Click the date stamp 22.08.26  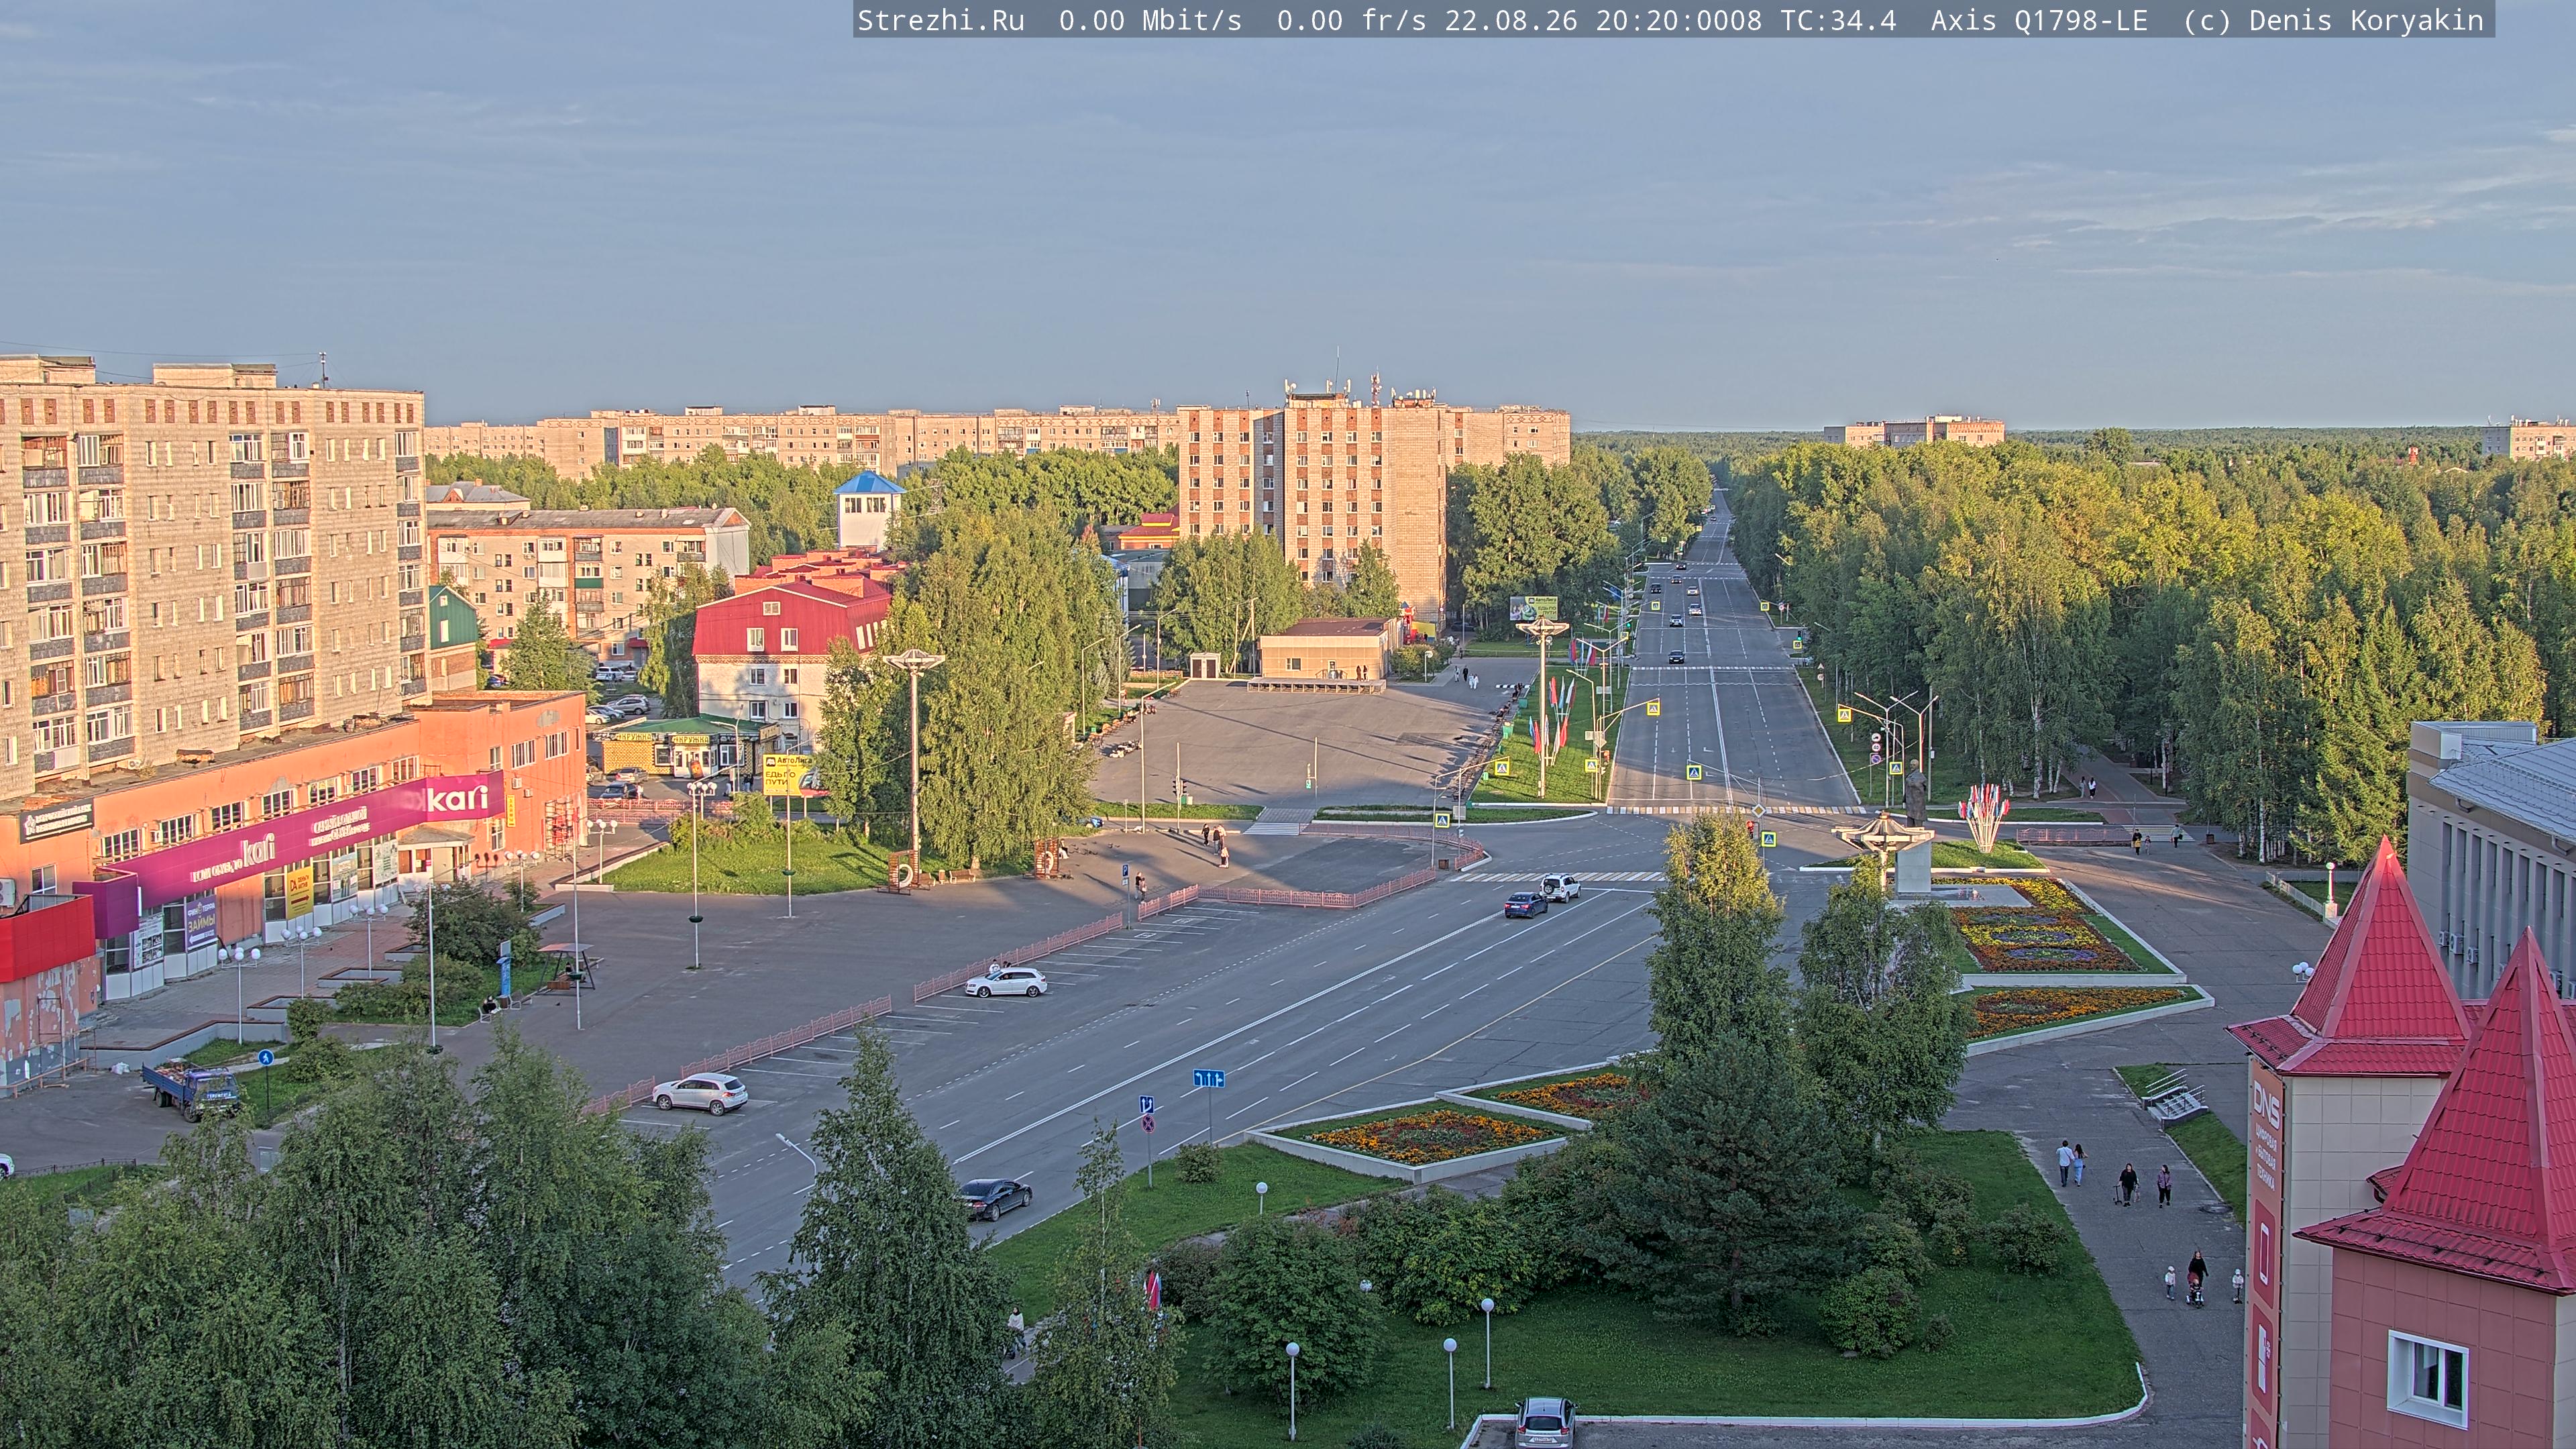tap(1511, 20)
